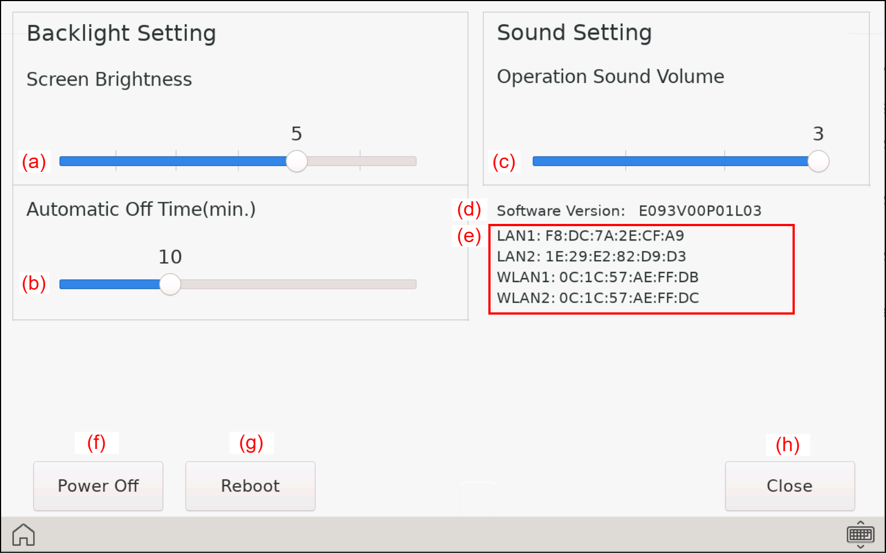Screen dimensions: 886x554
Task: Click the WLAN2 MAC address line
Action: 597,298
